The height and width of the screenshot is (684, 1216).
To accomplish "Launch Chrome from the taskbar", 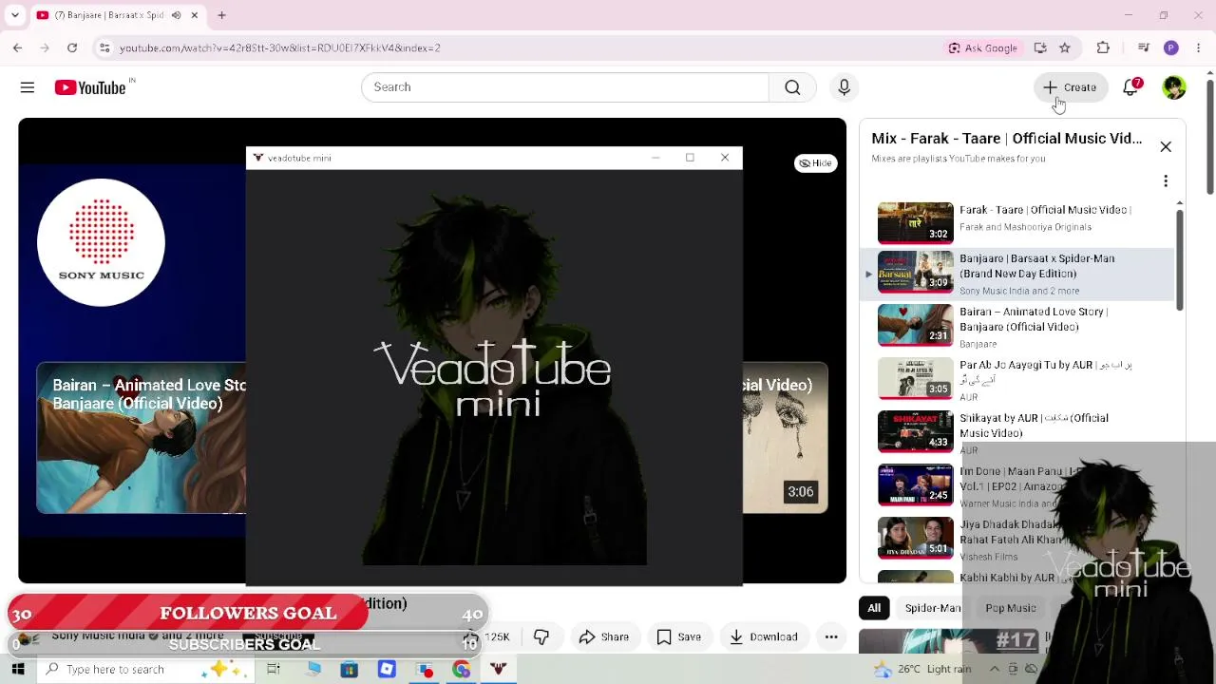I will 461,670.
